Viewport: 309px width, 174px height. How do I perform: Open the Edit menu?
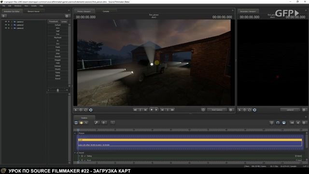pyautogui.click(x=10, y=6)
